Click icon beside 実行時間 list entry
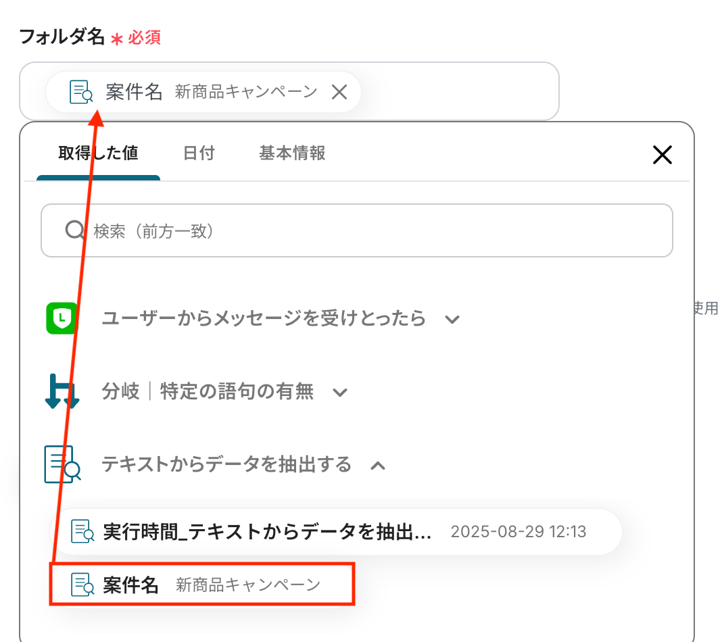722x642 pixels. coord(82,532)
